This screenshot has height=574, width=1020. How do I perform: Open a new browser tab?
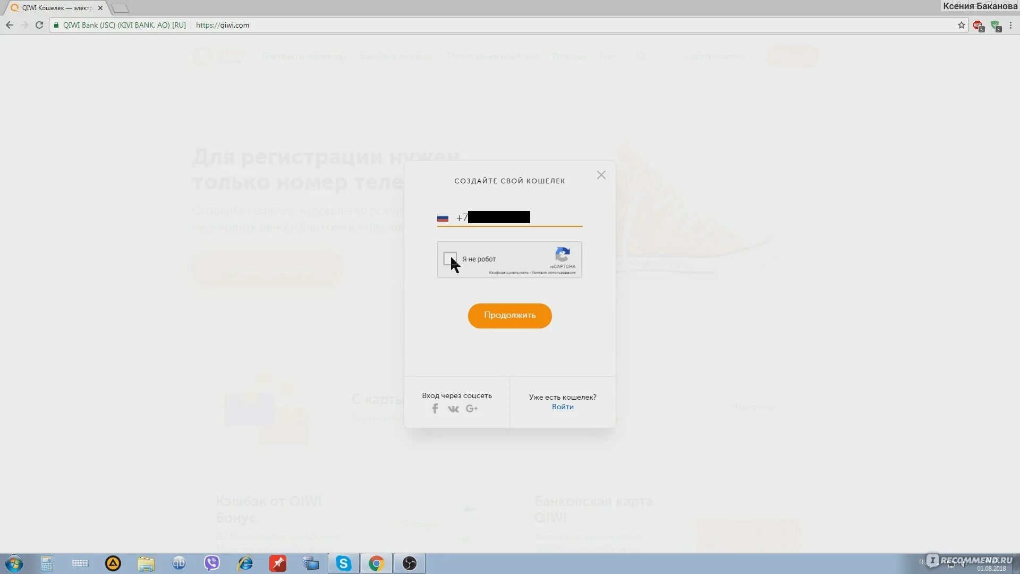tap(120, 8)
